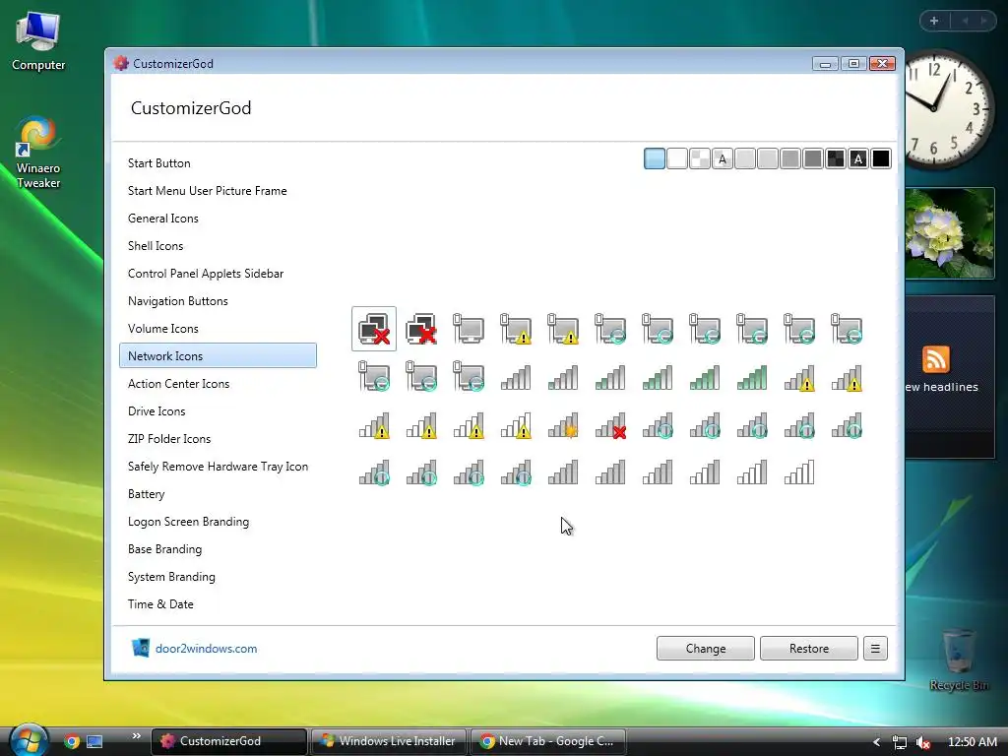Viewport: 1008px width, 756px height.
Task: Click the door2windows logo icon
Action: coord(140,648)
